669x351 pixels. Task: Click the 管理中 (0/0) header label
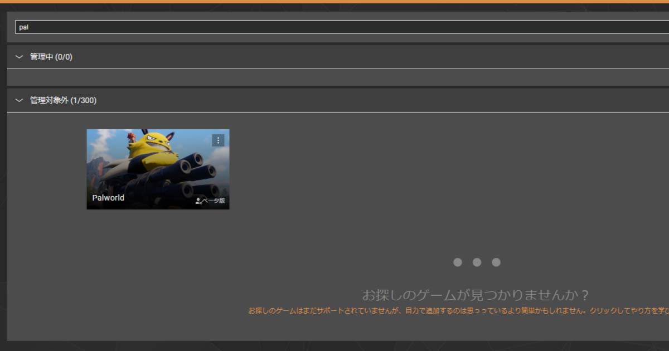[51, 57]
